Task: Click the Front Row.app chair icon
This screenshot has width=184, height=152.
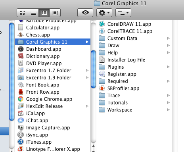Action: click(21, 92)
